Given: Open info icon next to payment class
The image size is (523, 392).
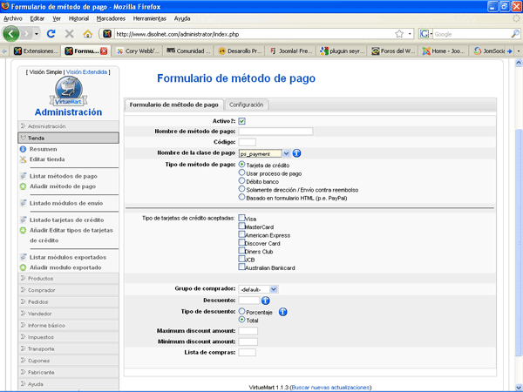Looking at the screenshot, I should point(296,153).
